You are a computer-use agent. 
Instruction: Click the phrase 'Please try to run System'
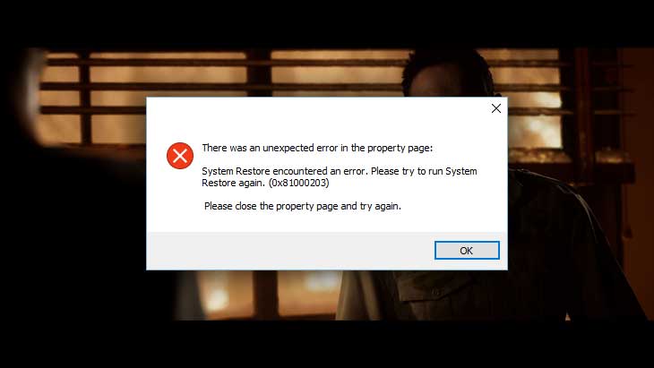(424, 171)
